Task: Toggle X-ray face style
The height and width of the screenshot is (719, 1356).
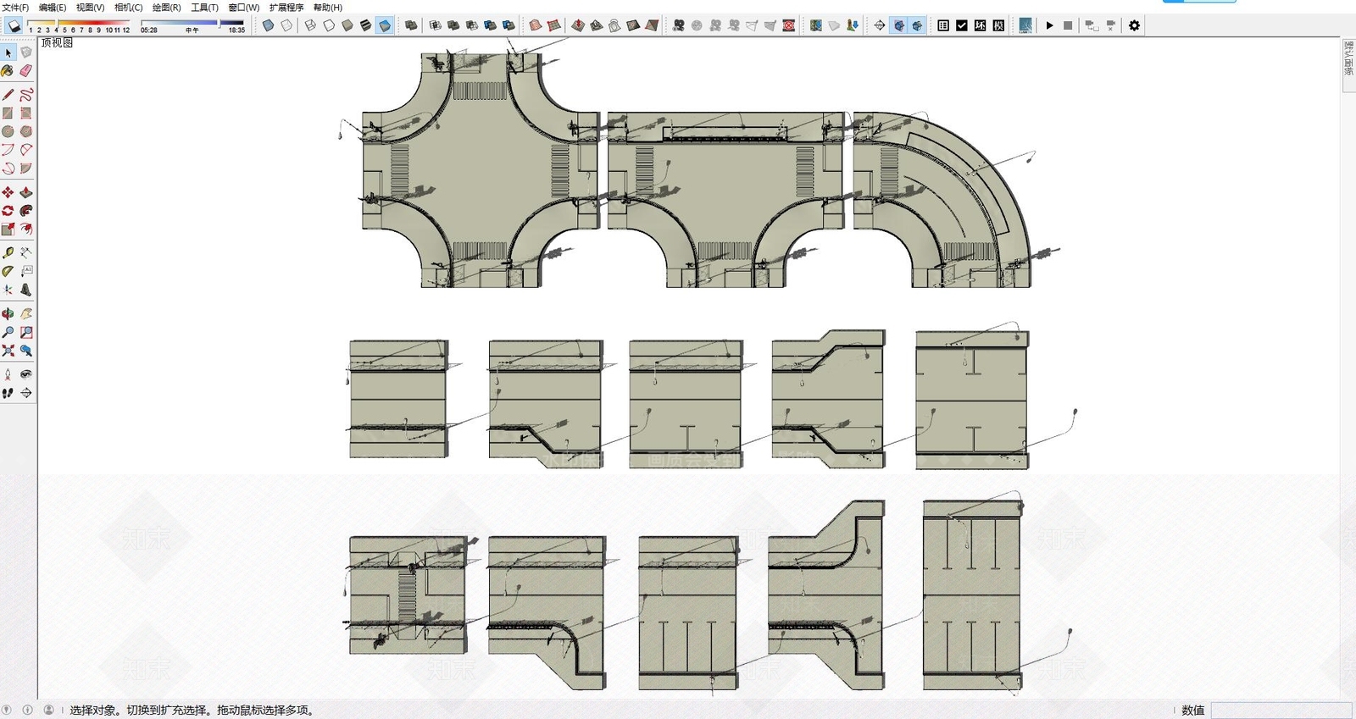Action: 268,25
